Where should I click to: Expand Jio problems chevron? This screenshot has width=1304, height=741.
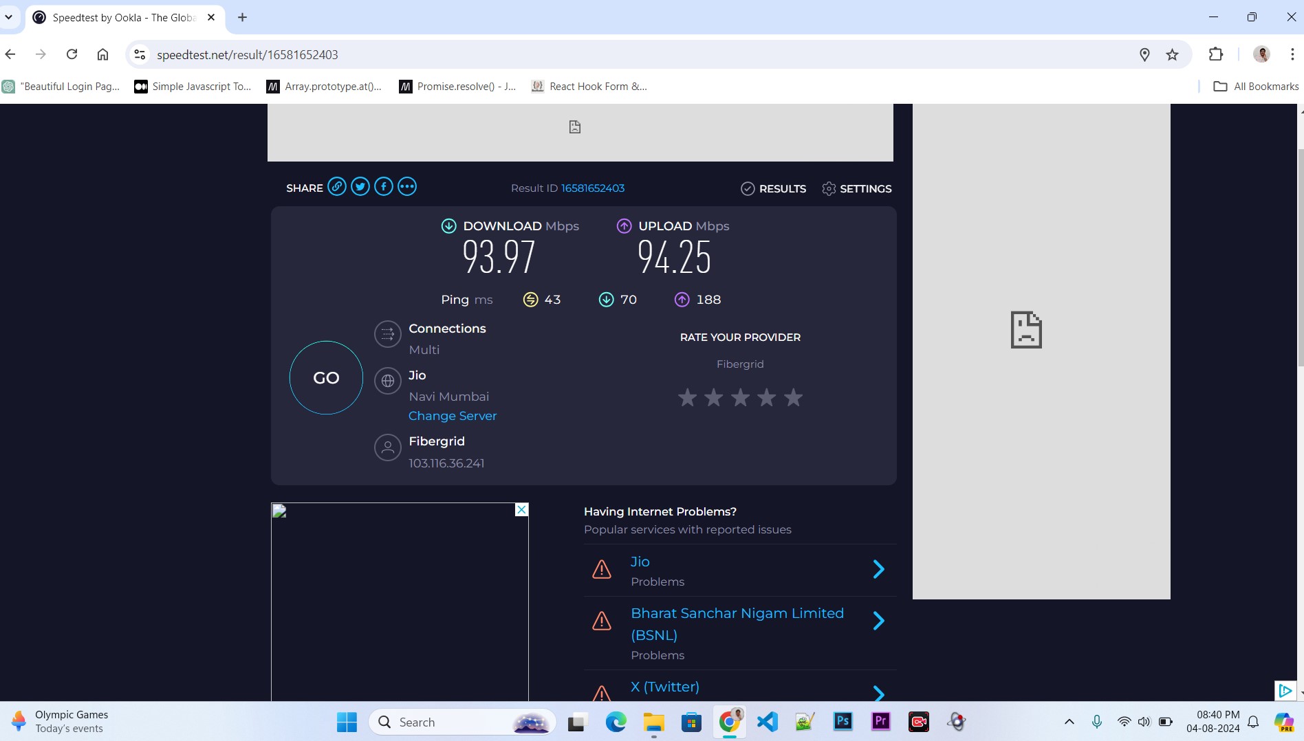point(878,569)
